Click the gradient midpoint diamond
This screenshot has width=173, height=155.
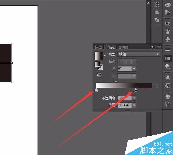[x=116, y=81]
